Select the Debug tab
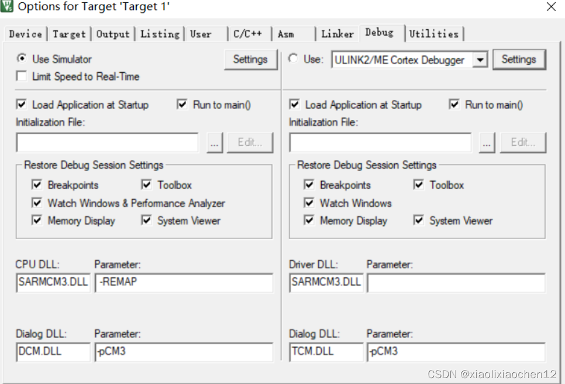This screenshot has width=565, height=384. click(382, 33)
